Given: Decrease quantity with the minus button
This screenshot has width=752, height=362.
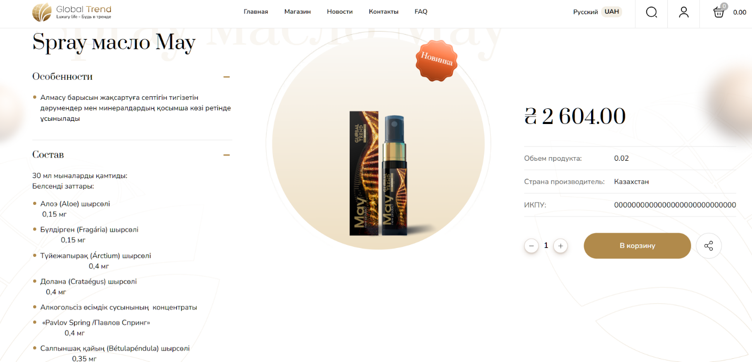Looking at the screenshot, I should pos(531,246).
